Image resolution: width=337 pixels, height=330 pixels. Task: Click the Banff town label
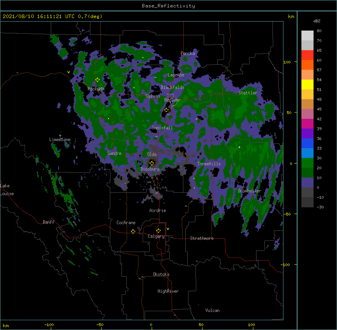point(48,222)
